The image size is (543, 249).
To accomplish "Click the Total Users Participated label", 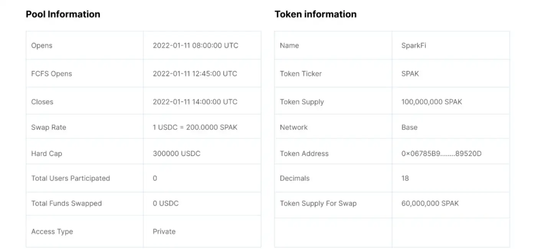I will tap(71, 178).
